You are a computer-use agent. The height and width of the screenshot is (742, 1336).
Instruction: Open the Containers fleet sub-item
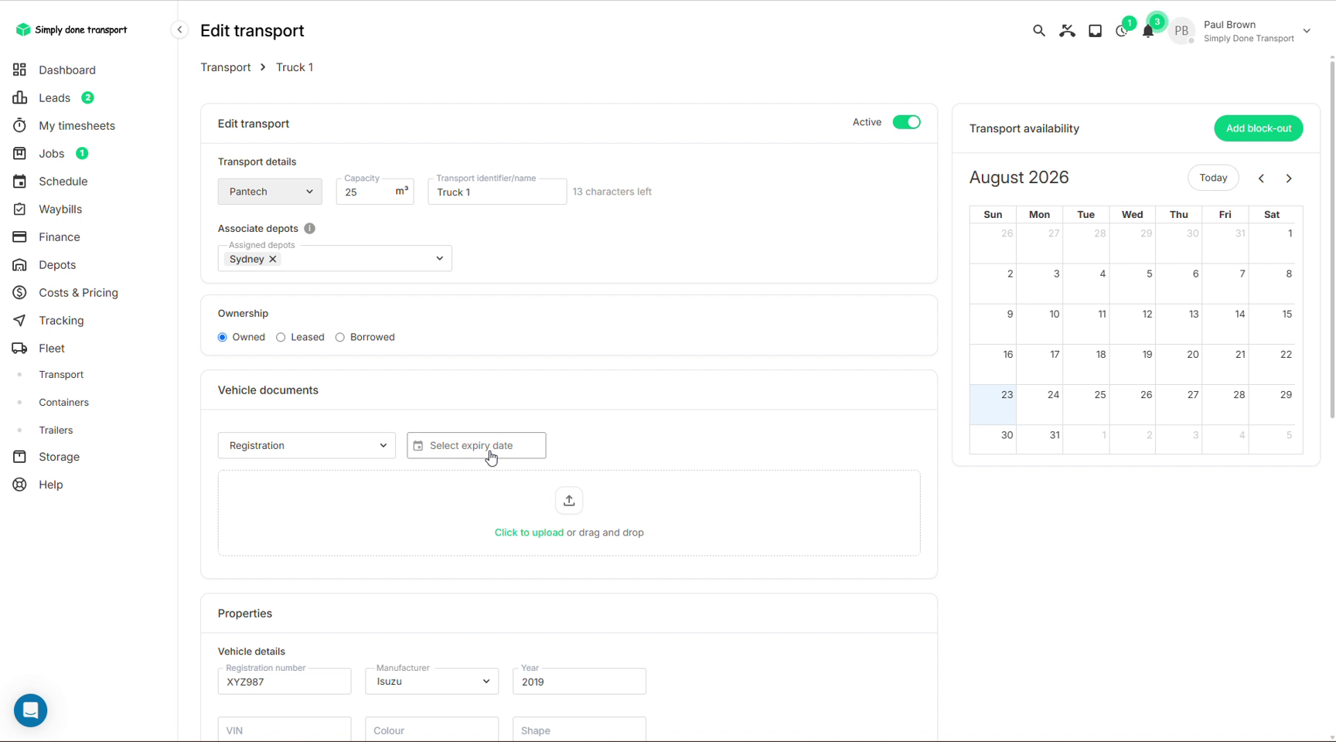tap(63, 403)
